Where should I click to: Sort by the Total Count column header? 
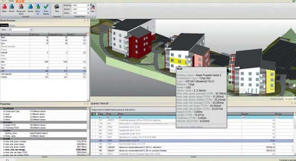click(x=39, y=34)
